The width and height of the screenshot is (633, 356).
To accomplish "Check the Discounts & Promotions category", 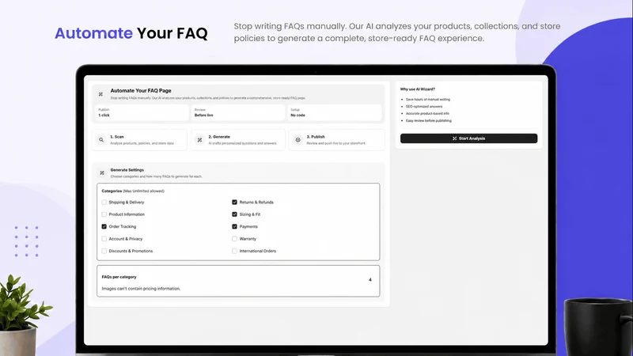I will pyautogui.click(x=104, y=251).
